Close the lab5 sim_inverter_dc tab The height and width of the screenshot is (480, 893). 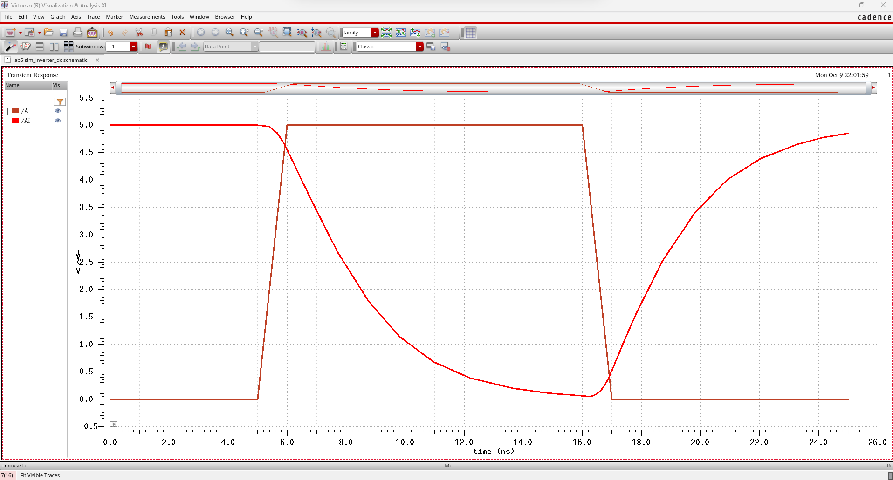(97, 60)
